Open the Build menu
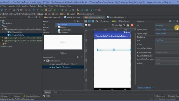This screenshot has width=179, height=101. (x=40, y=6)
